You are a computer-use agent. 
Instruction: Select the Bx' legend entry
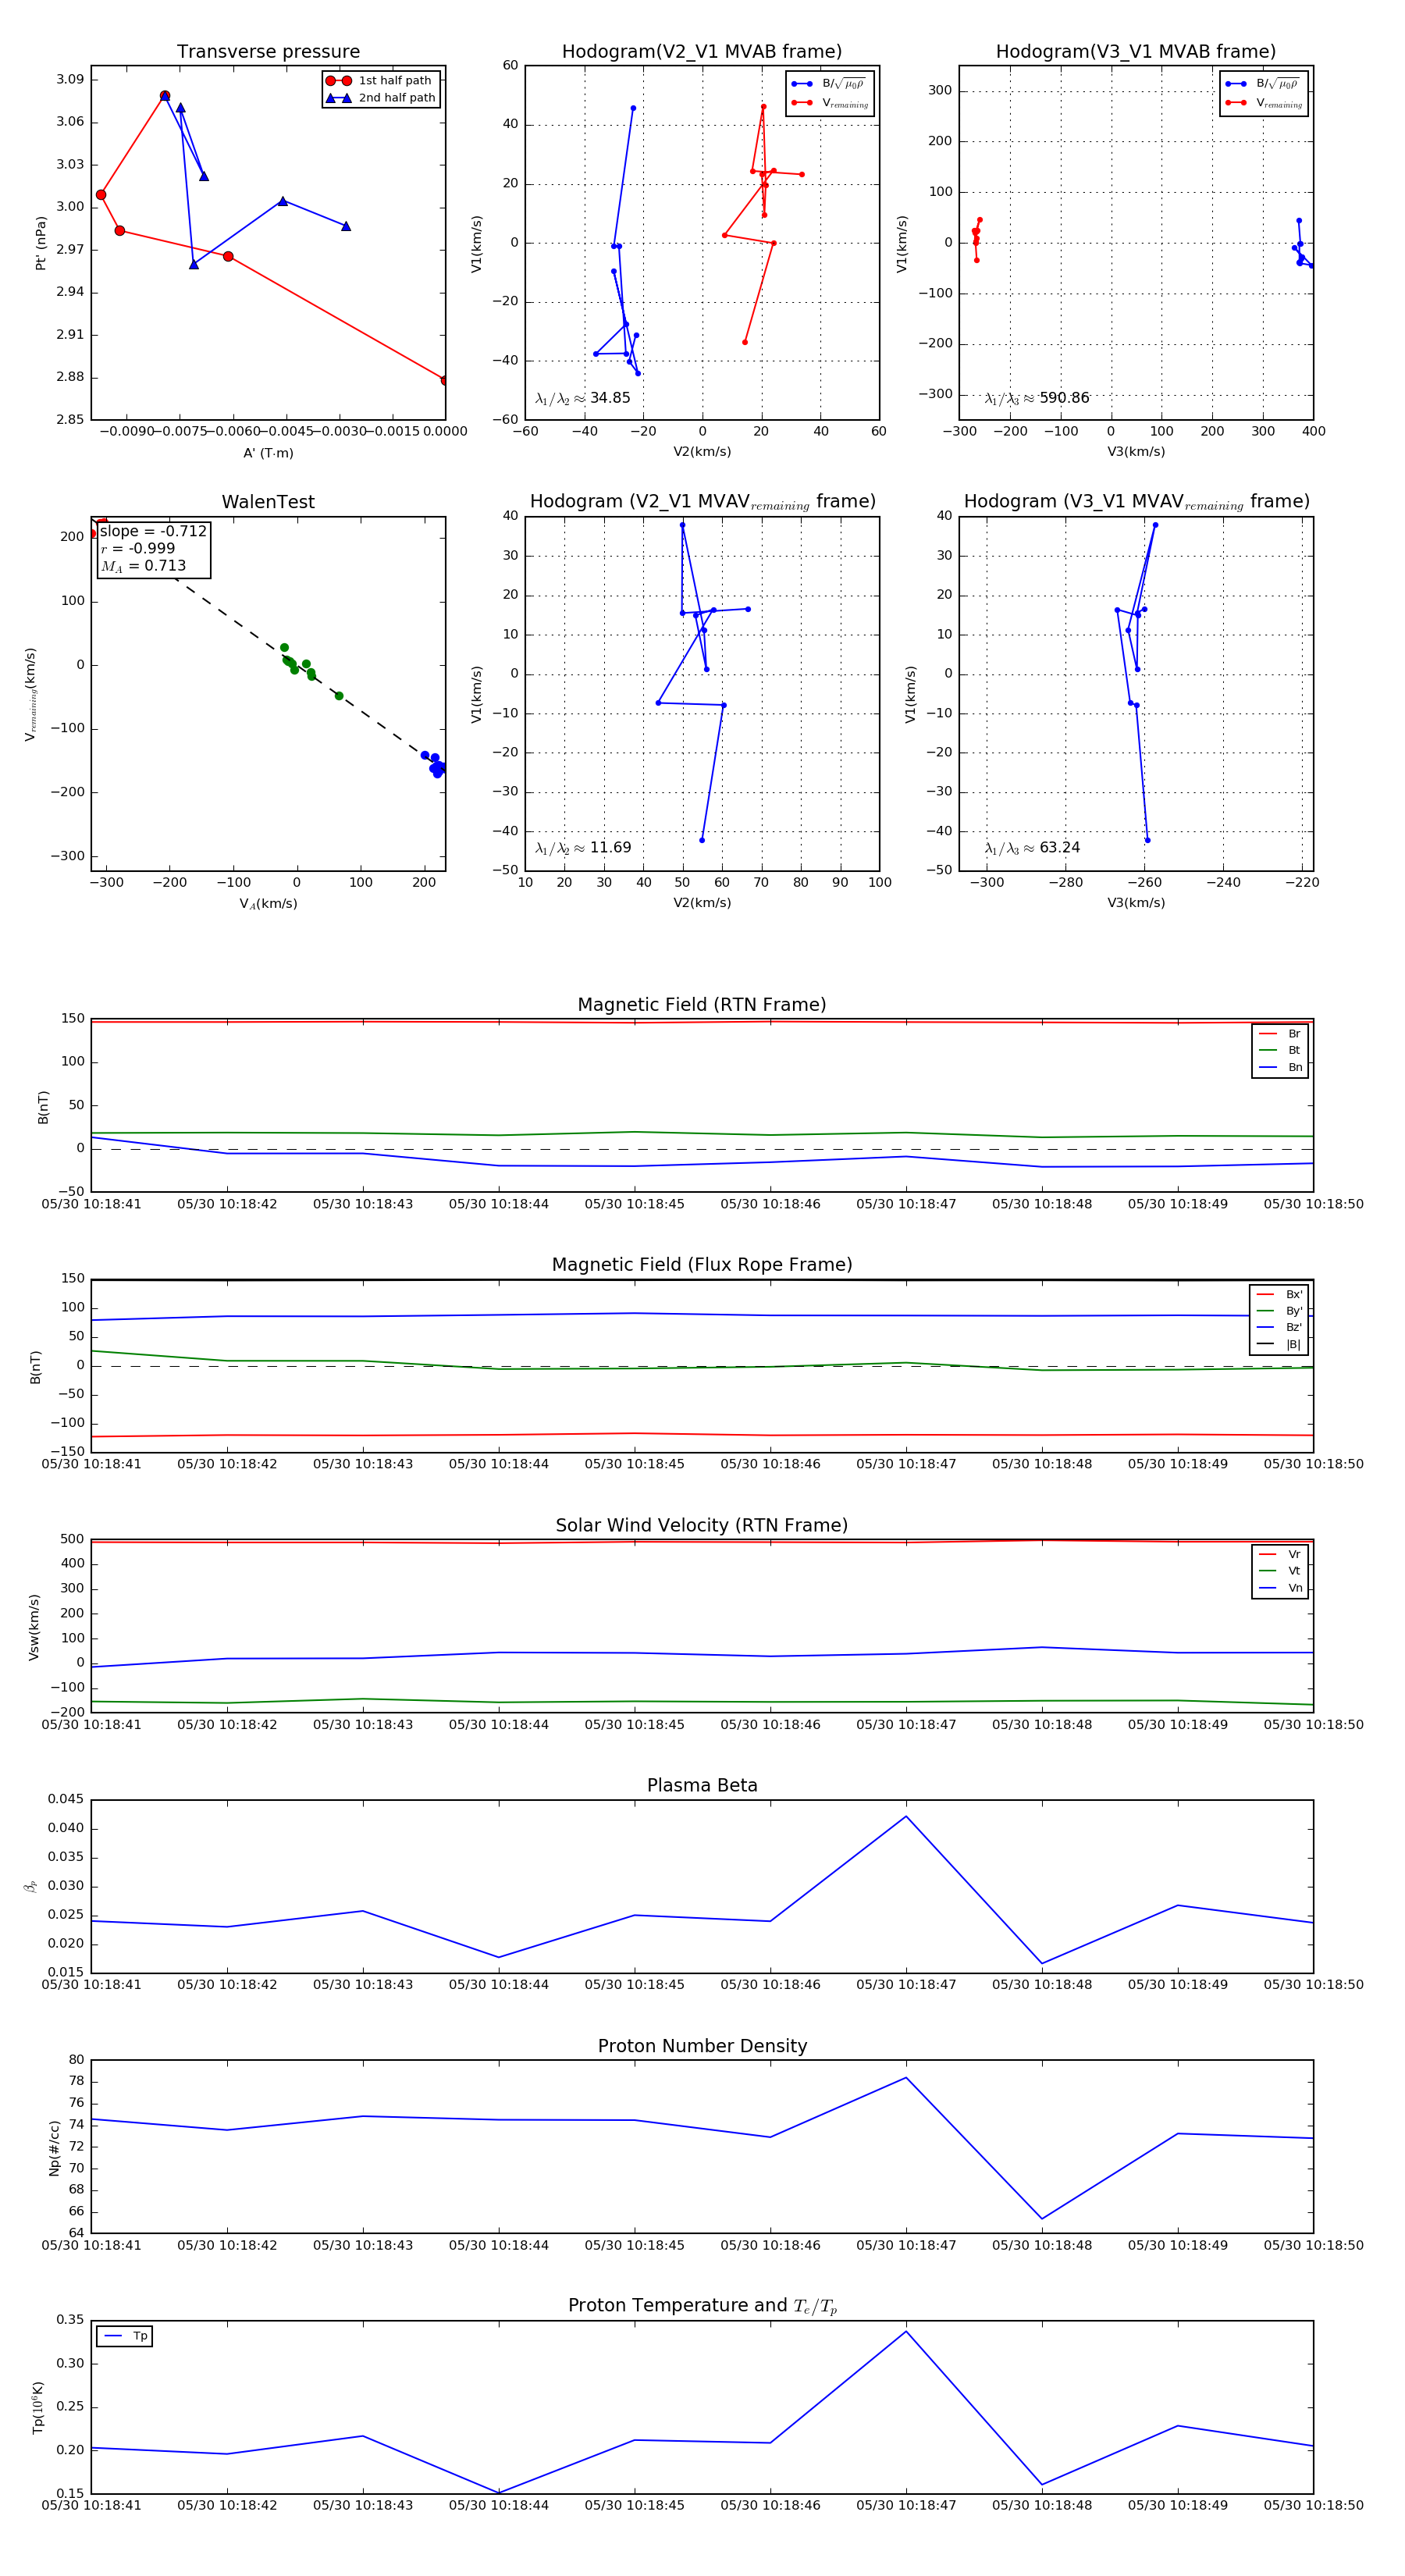point(1279,1294)
